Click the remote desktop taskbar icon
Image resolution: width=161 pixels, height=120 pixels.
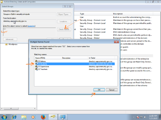63,117
